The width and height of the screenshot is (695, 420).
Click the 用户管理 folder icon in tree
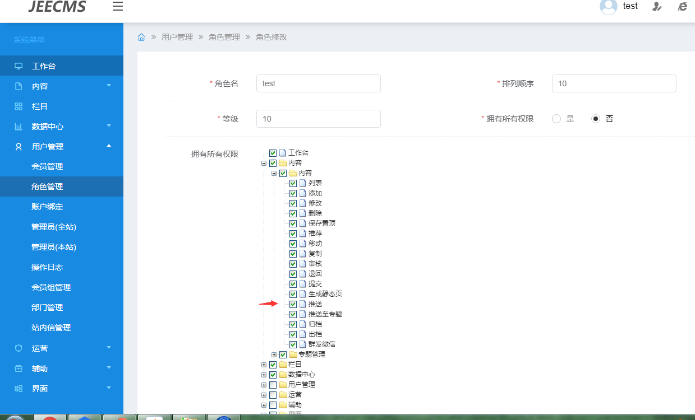pos(283,385)
